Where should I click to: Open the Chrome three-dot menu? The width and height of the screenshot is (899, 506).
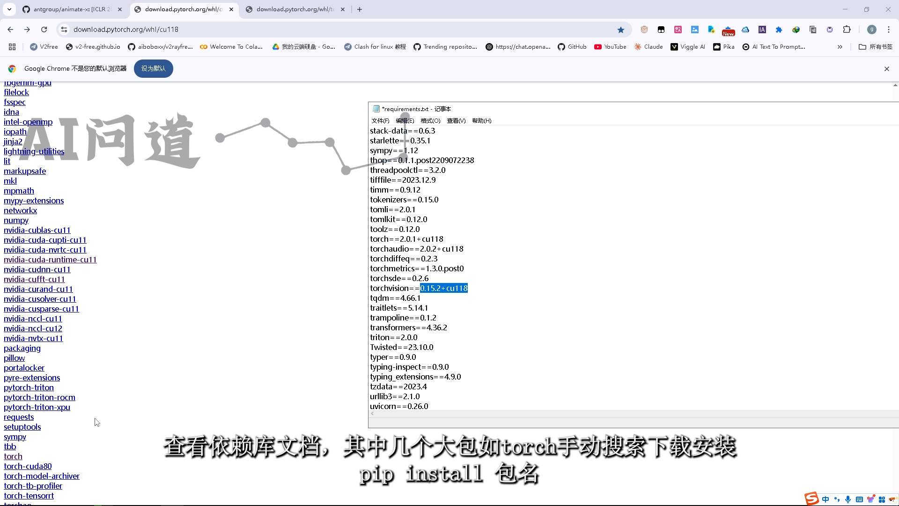point(889,30)
